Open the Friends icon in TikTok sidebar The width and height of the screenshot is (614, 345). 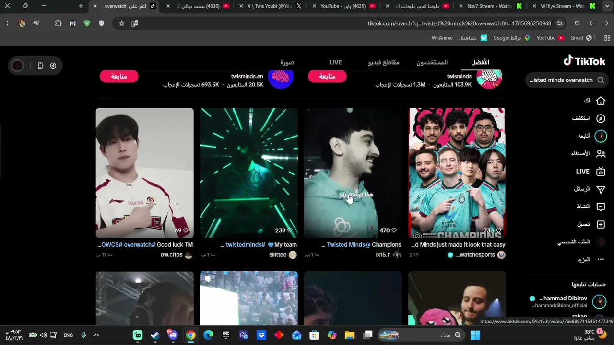click(601, 154)
